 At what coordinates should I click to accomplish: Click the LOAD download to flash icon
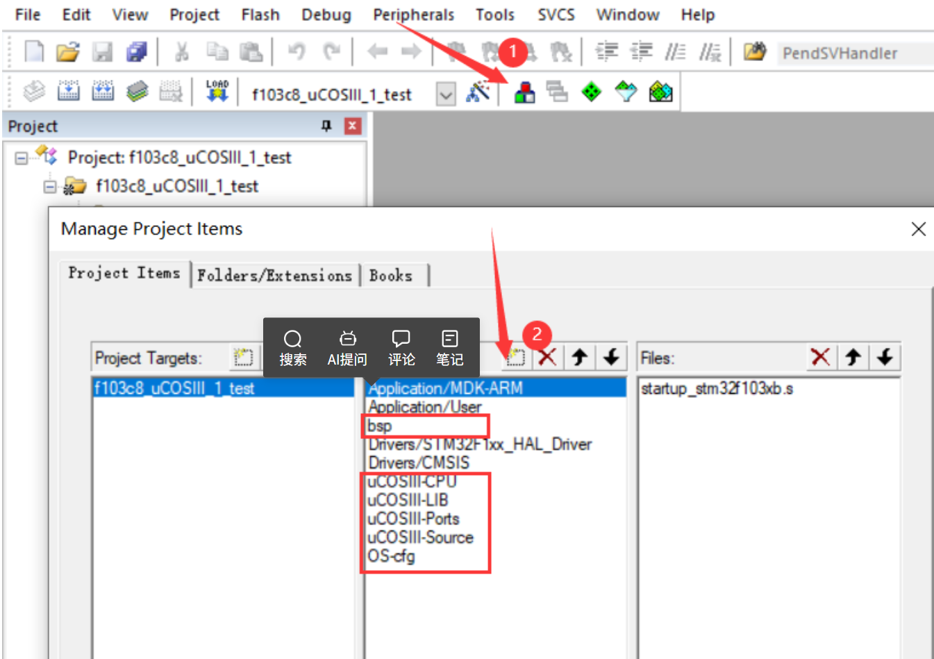pos(217,91)
